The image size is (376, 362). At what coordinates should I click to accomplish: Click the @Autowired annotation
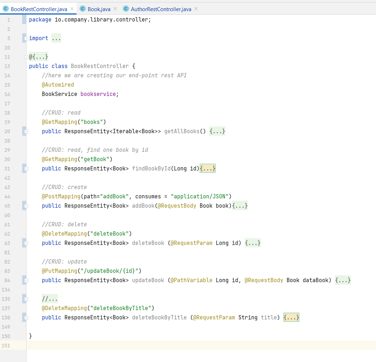click(x=58, y=85)
